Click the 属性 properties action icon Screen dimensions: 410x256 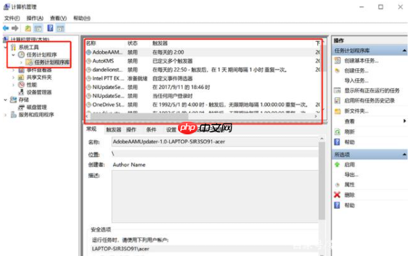(x=338, y=185)
